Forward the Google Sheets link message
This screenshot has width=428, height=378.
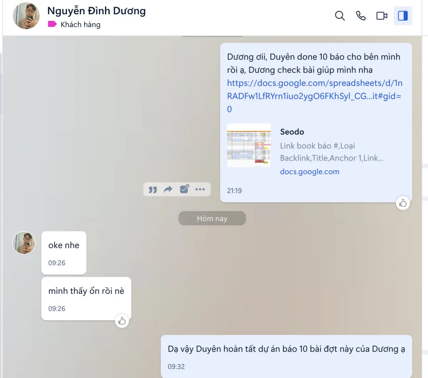click(x=168, y=189)
